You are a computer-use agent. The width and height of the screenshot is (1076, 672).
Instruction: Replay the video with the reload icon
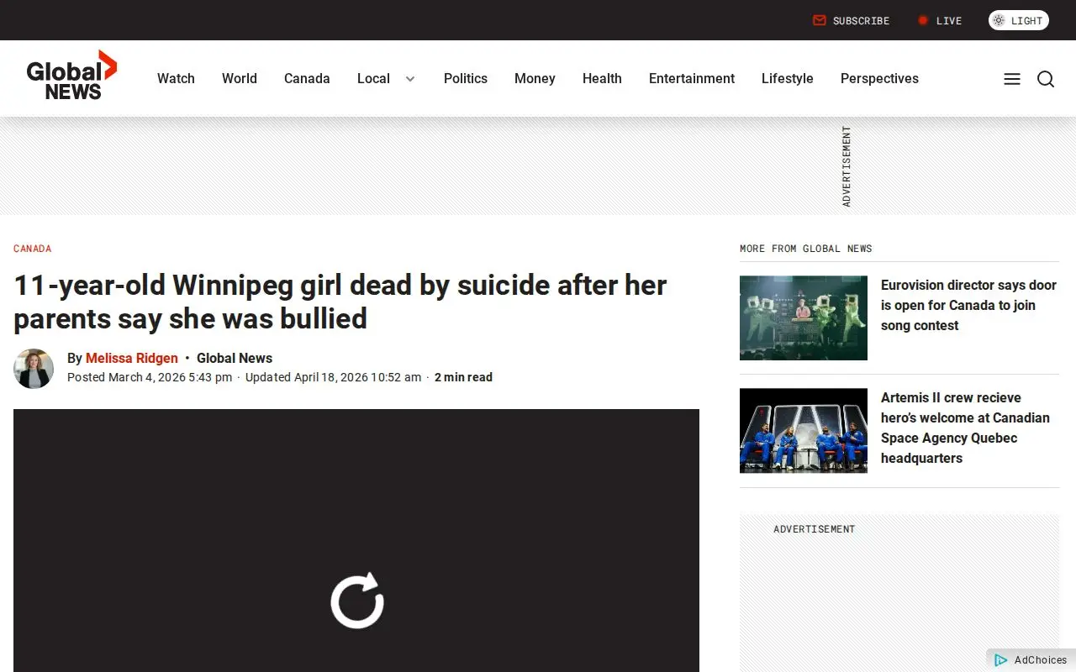pos(357,601)
